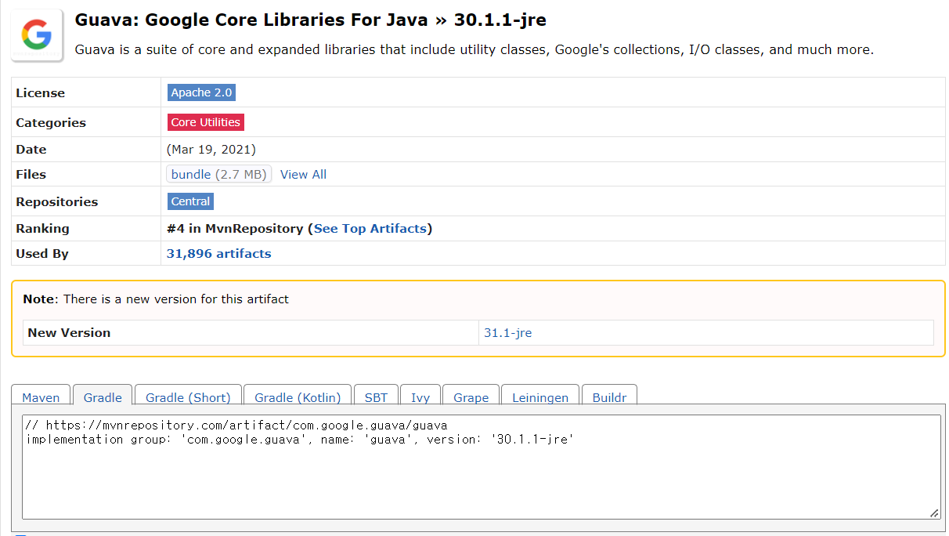Click the Google Guava logo icon
The width and height of the screenshot is (949, 536).
tap(37, 35)
